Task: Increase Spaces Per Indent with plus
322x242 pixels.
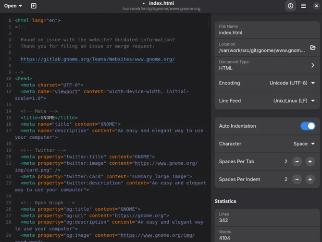Action: coord(310,180)
